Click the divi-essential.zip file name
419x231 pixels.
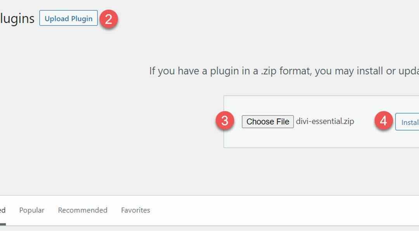pos(325,122)
